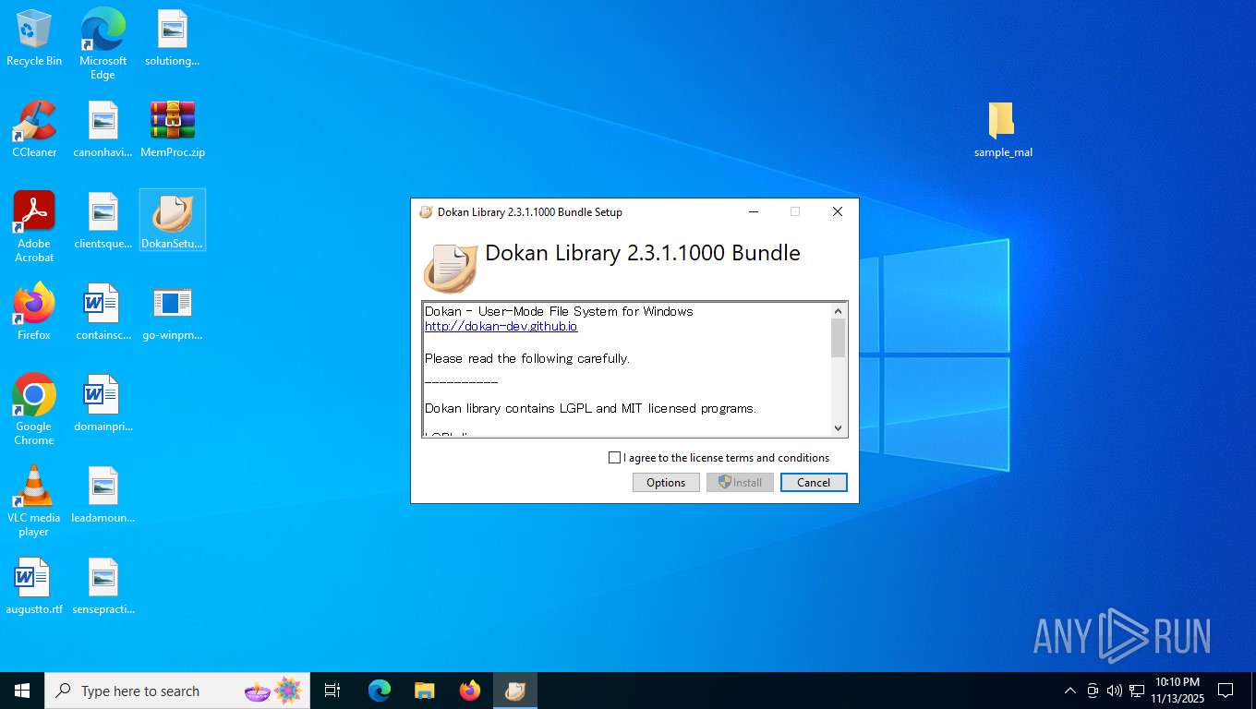Click 'Please read the following carefully.' text
This screenshot has width=1256, height=709.
point(527,359)
